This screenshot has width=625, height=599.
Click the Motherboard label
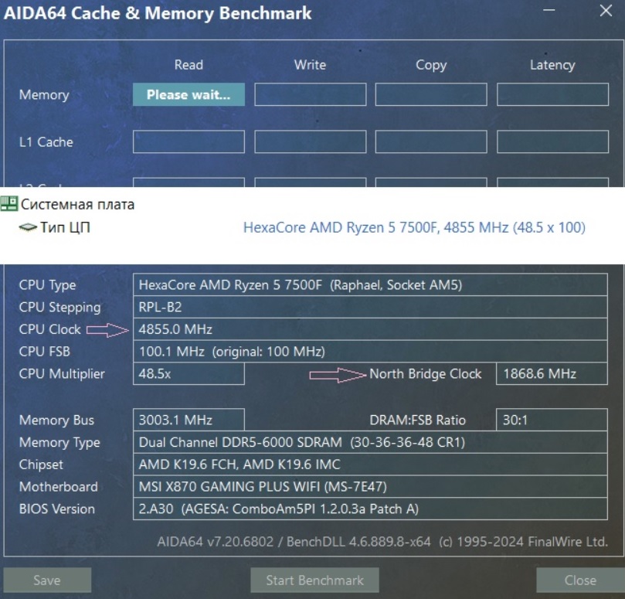[58, 487]
